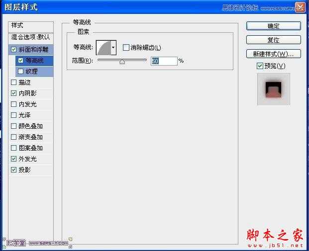
Task: Select the 内发光 inner glow label
Action: (28, 104)
